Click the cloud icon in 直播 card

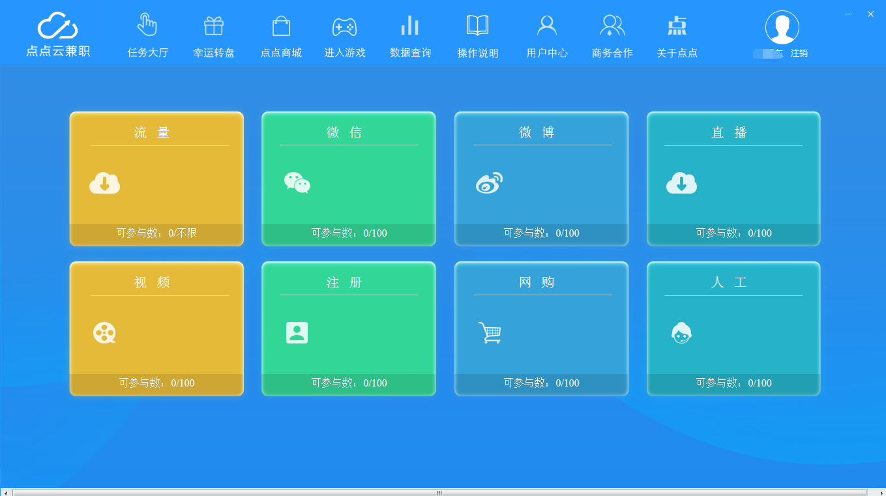coord(681,182)
